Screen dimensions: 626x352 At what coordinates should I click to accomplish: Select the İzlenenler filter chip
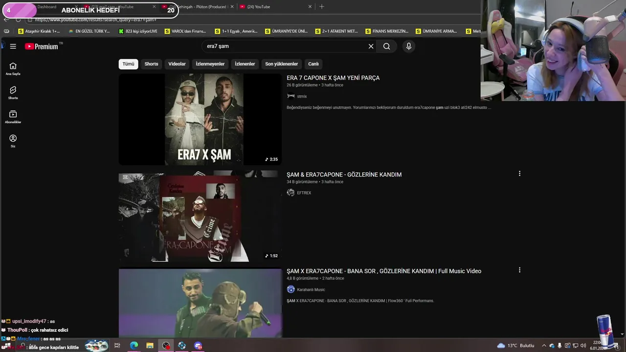pyautogui.click(x=245, y=64)
